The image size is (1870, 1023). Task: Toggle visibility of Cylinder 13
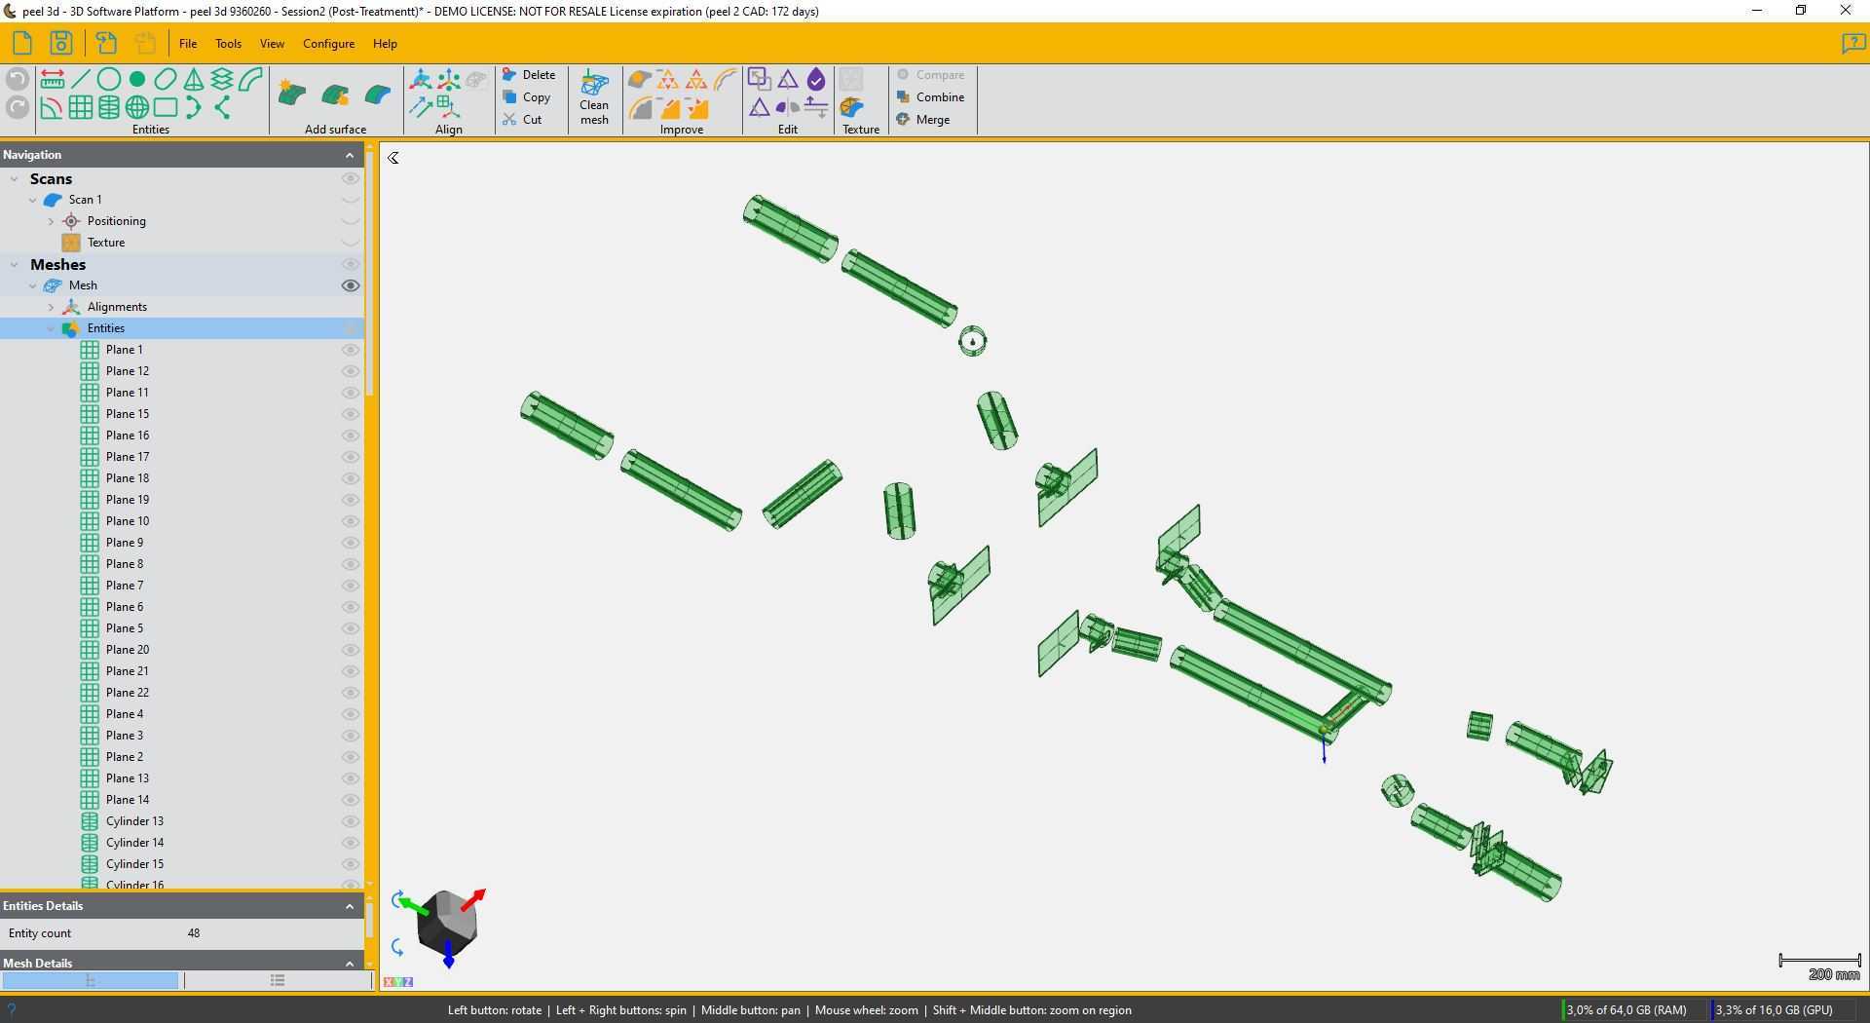click(350, 821)
